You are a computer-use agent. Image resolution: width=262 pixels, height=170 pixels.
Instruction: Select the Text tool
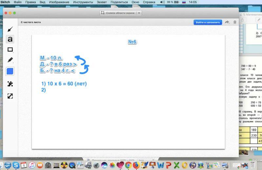click(x=10, y=39)
